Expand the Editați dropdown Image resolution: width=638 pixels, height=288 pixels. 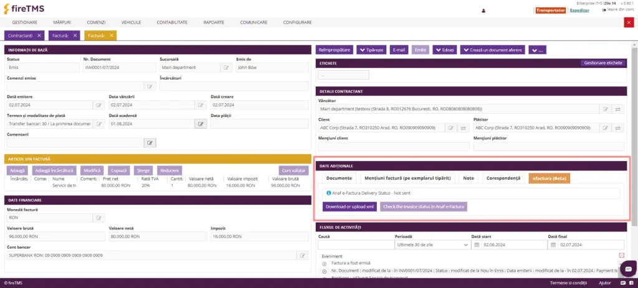(x=445, y=50)
